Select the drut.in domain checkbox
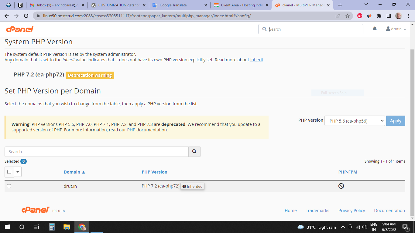 (x=9, y=186)
